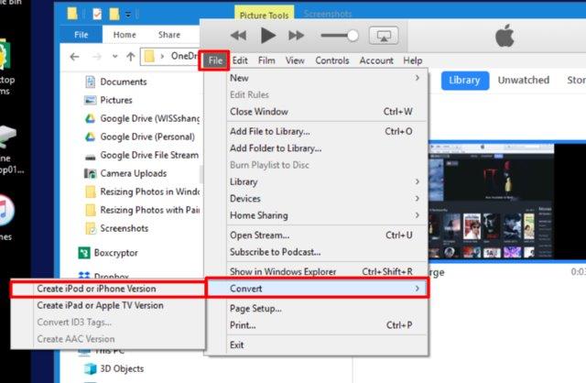This screenshot has width=586, height=383.
Task: Click the Explorer up-folder arrow
Action: [130, 57]
